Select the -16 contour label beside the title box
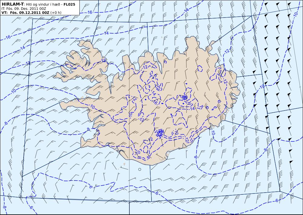 click(89, 12)
